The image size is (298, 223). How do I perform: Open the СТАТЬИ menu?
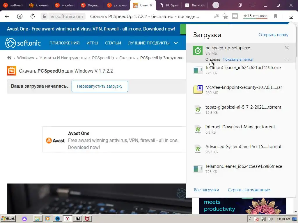tap(113, 43)
